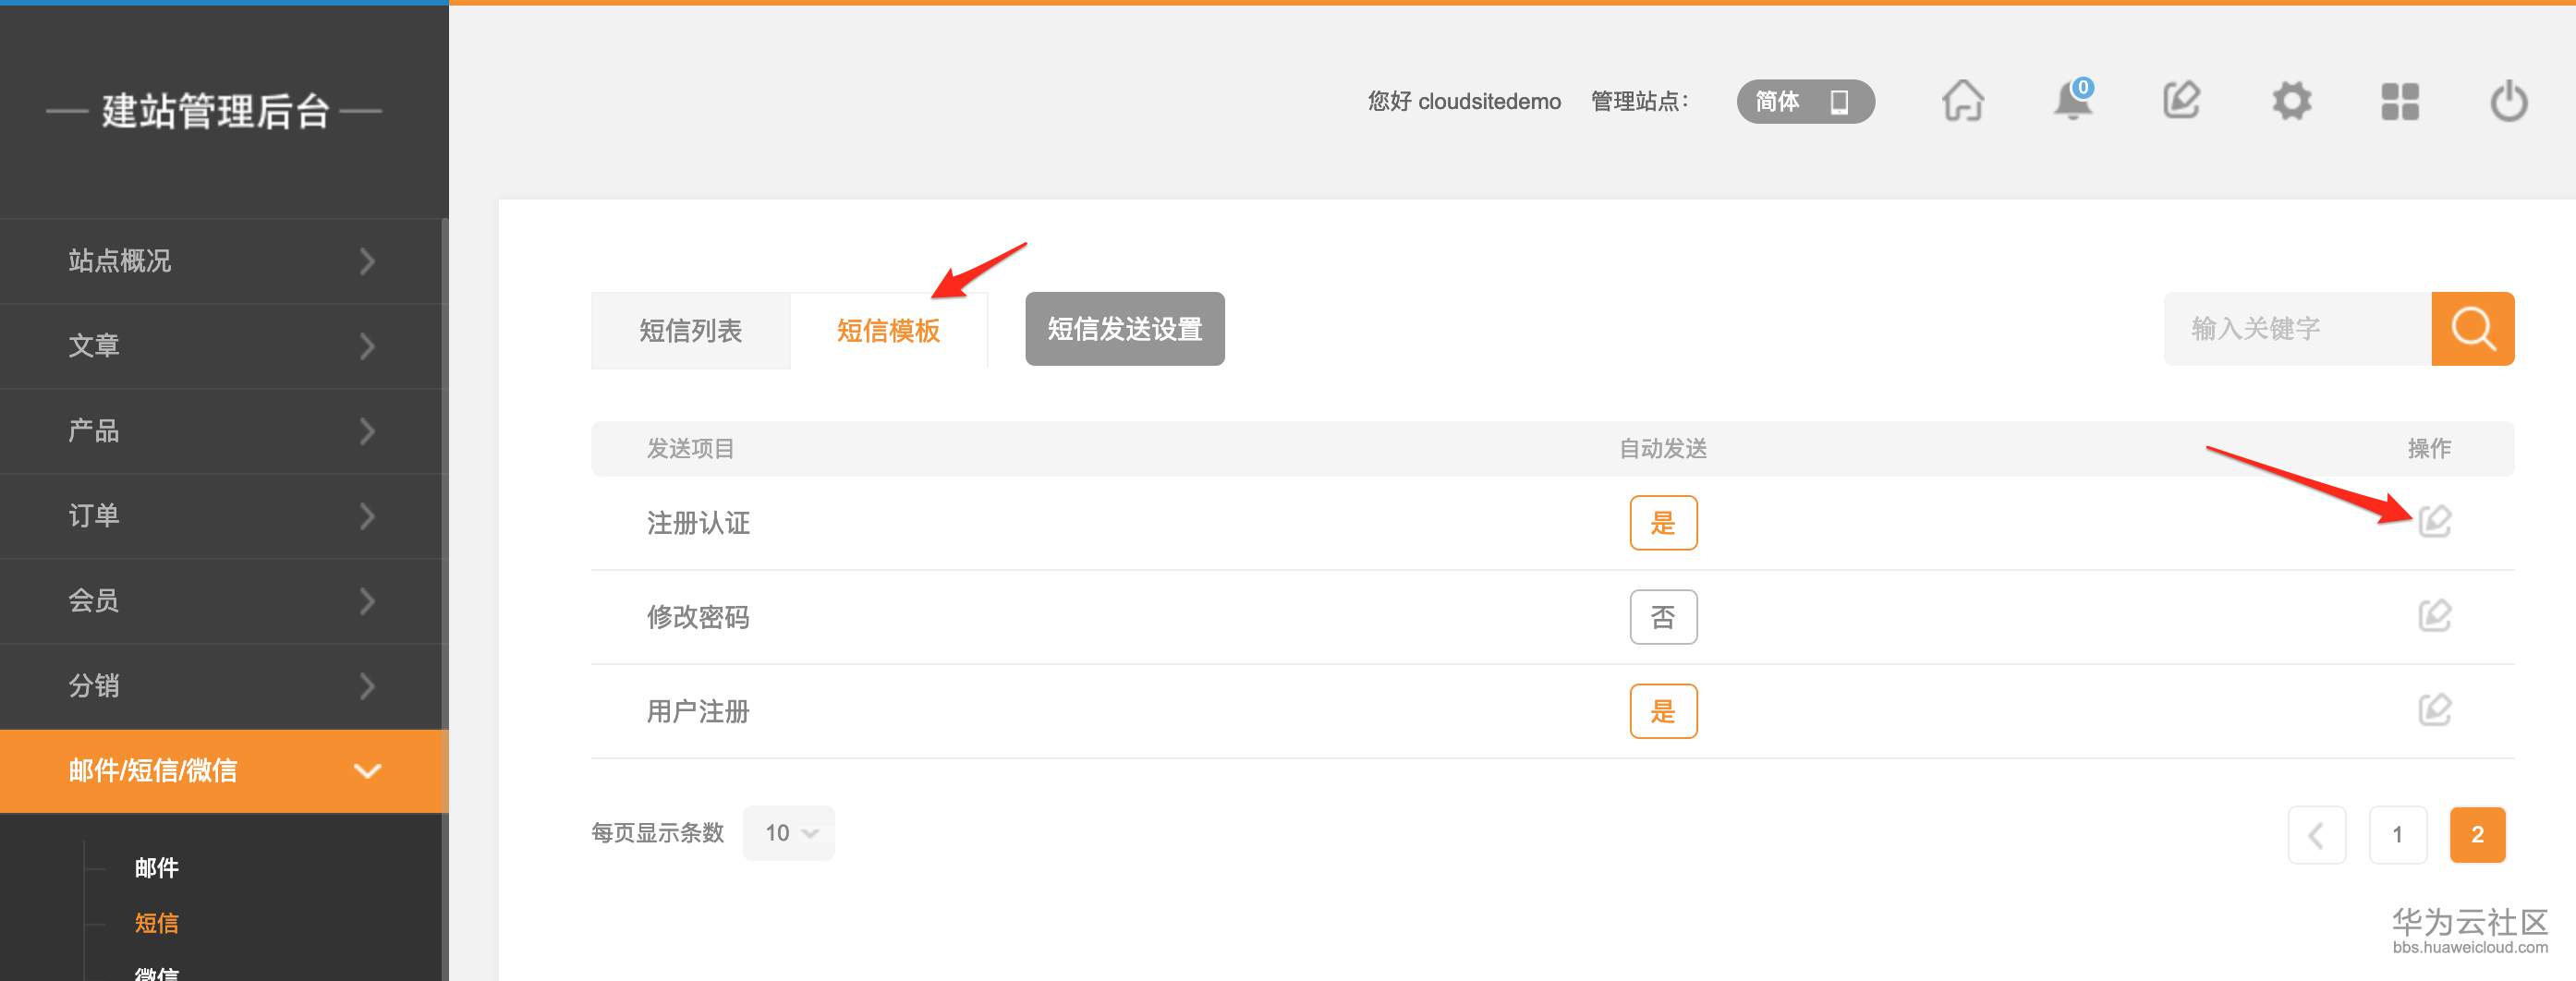
Task: Go to previous page arrow
Action: point(2316,835)
